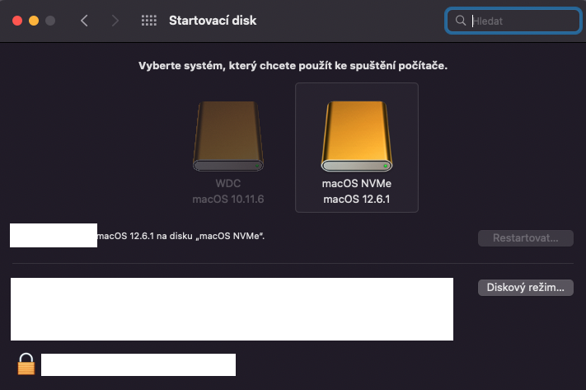Go forward with the right chevron
586x390 pixels.
click(115, 21)
